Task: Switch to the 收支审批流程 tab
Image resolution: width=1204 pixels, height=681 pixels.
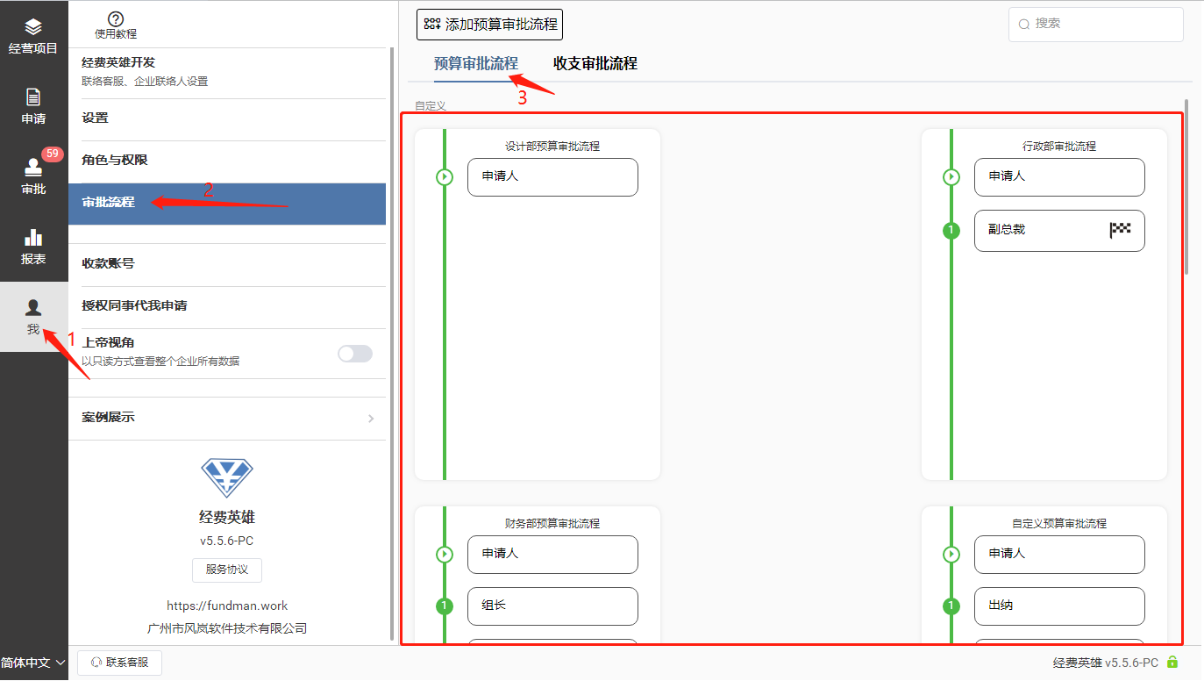Action: click(595, 63)
